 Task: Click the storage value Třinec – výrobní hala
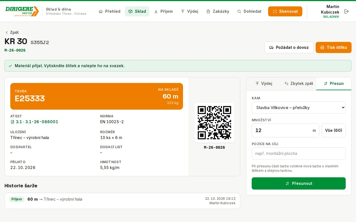tap(29, 138)
